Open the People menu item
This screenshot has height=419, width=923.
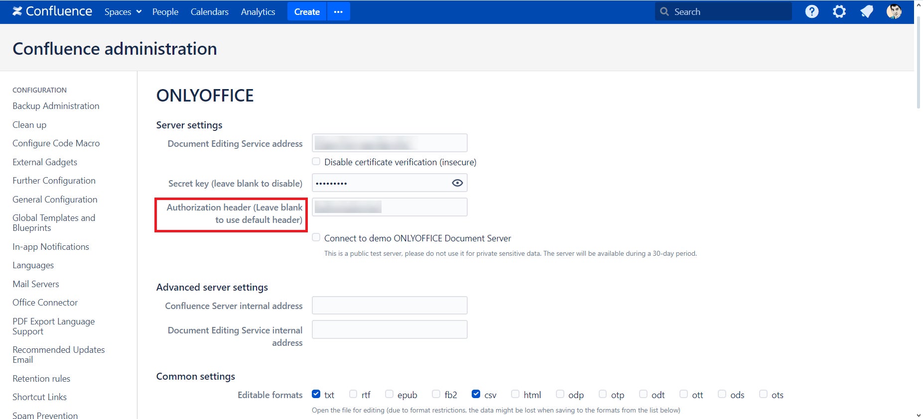165,12
